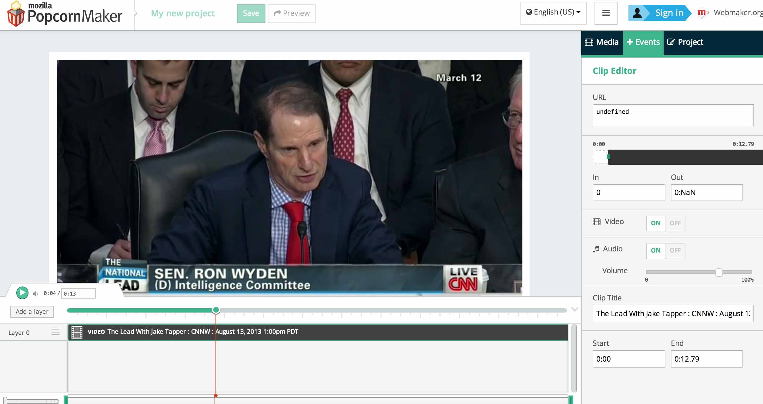Click the Clip Title field
The image size is (763, 404).
(673, 313)
